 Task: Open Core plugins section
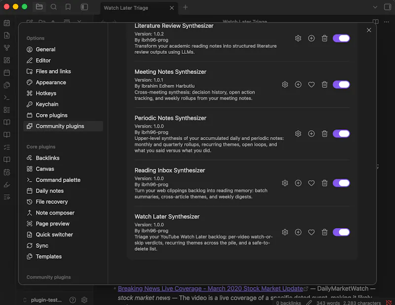63,115
